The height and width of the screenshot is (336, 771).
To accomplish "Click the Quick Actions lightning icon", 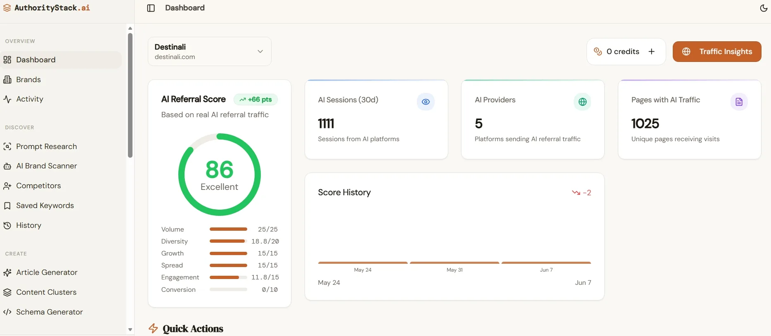I will coord(153,329).
